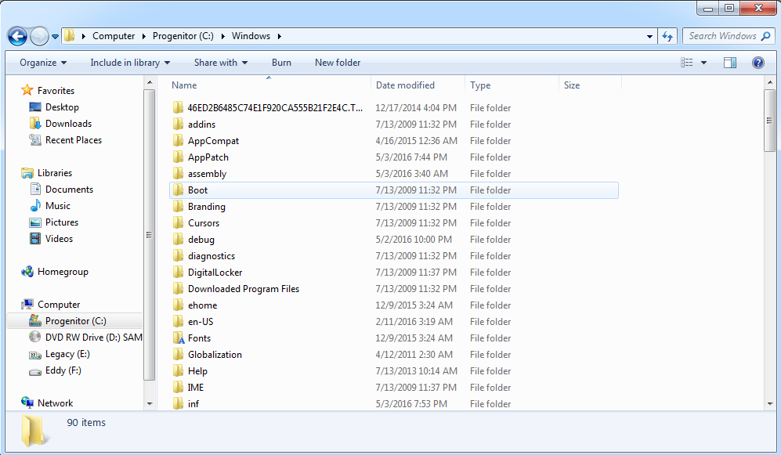Click the Forward navigation arrow button
The width and height of the screenshot is (781, 455).
pos(39,36)
